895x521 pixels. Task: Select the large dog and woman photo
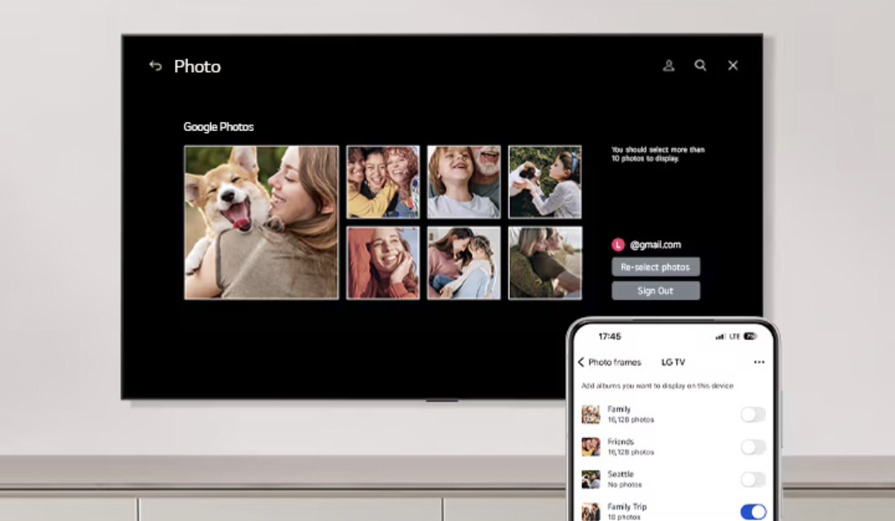point(261,222)
